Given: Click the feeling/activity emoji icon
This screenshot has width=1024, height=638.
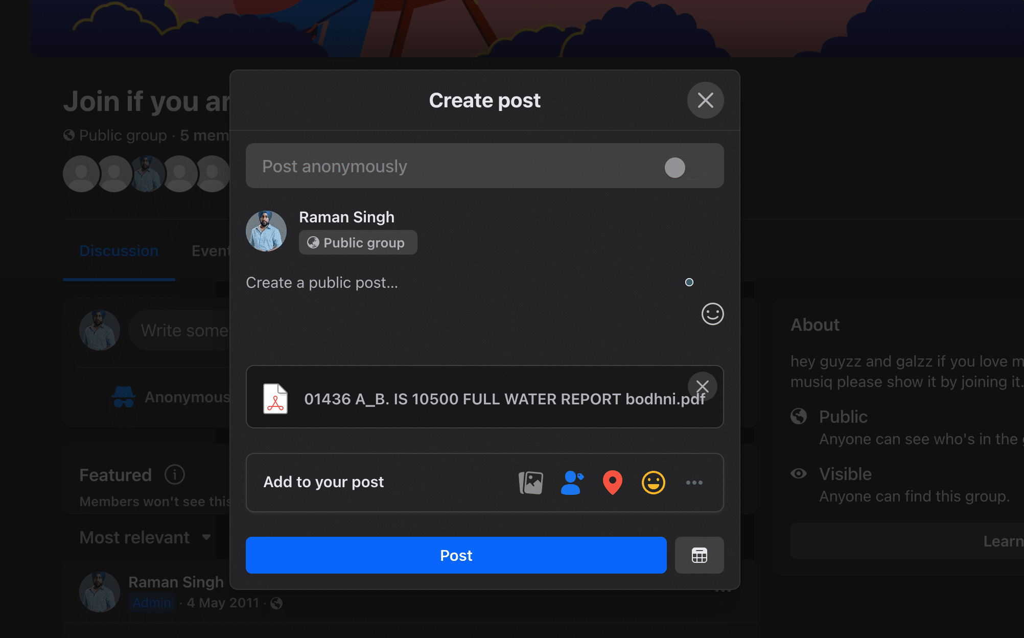Looking at the screenshot, I should pyautogui.click(x=653, y=482).
